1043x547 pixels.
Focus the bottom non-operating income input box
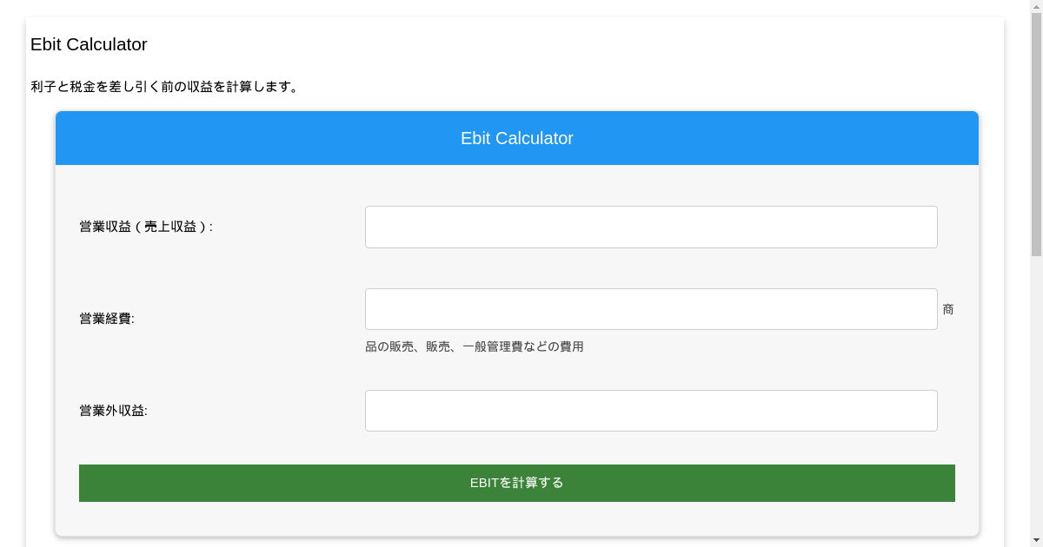(x=650, y=410)
